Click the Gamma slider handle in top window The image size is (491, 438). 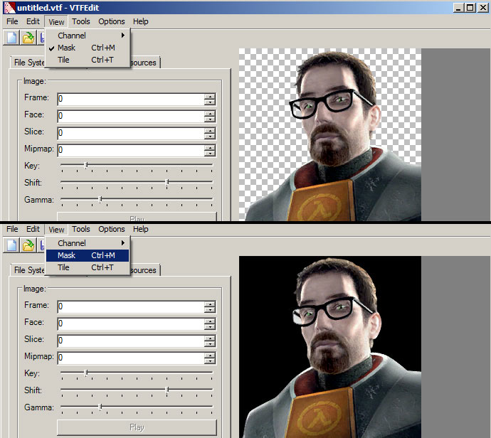100,199
